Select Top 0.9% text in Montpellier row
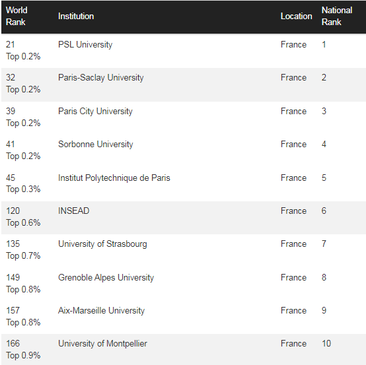The width and height of the screenshot is (366, 365). [23, 356]
